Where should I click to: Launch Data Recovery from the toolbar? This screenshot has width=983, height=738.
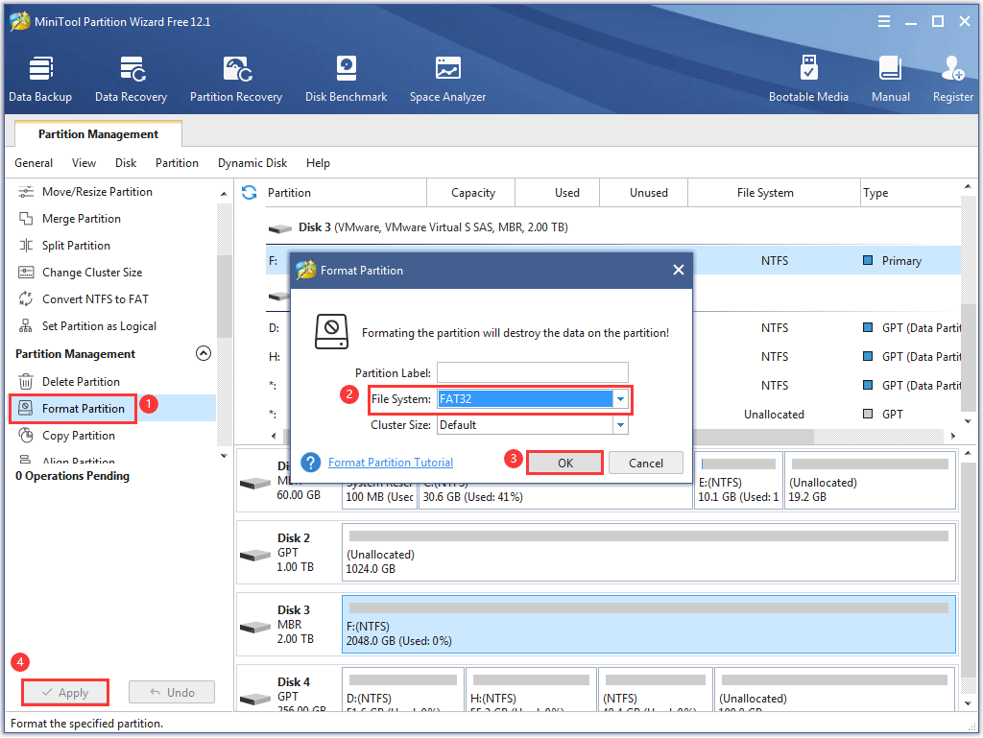tap(131, 79)
